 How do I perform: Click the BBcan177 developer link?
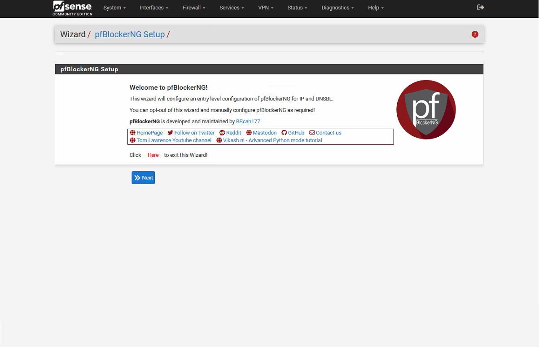coord(248,121)
